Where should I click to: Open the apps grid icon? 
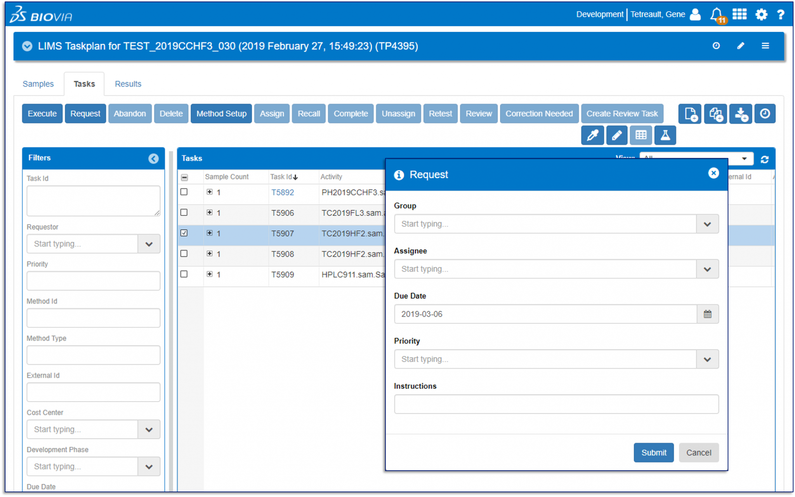click(739, 15)
